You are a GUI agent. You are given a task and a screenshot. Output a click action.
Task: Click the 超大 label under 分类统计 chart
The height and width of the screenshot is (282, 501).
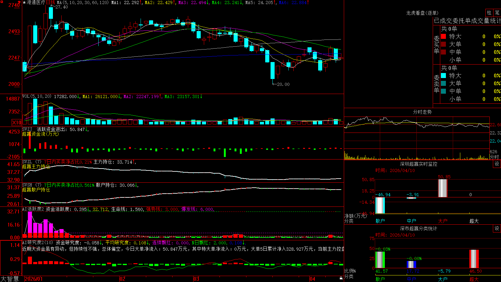point(474,279)
